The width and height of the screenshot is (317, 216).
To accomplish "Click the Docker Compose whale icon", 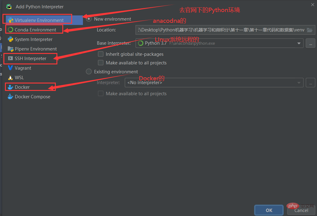I will coord(10,96).
